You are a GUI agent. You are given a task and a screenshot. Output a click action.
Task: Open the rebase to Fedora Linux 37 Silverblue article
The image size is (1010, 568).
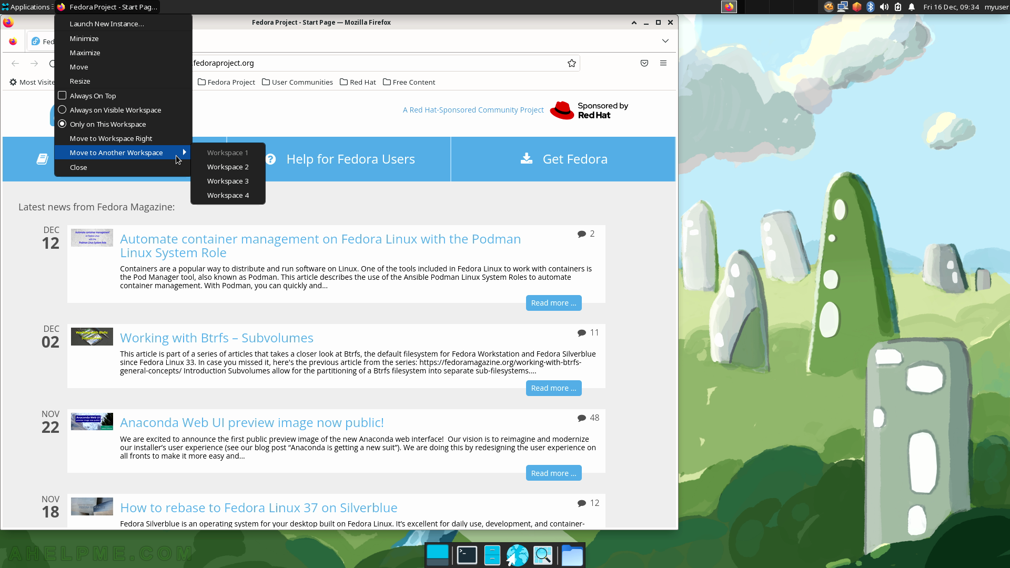tap(259, 508)
